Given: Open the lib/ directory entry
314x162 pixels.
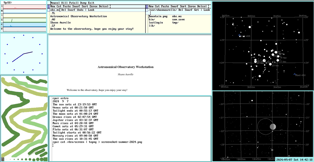Looking at the screenshot, I should click(x=152, y=26).
